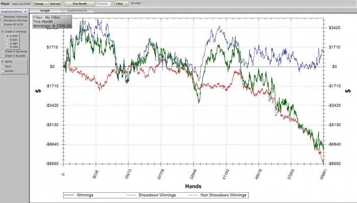Click the Refresh button
357x203 pixels.
point(55,4)
